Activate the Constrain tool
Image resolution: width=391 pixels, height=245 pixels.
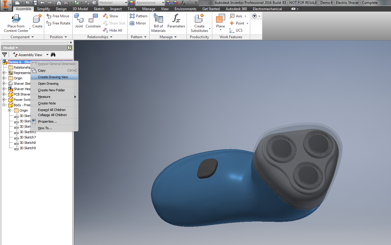point(93,20)
